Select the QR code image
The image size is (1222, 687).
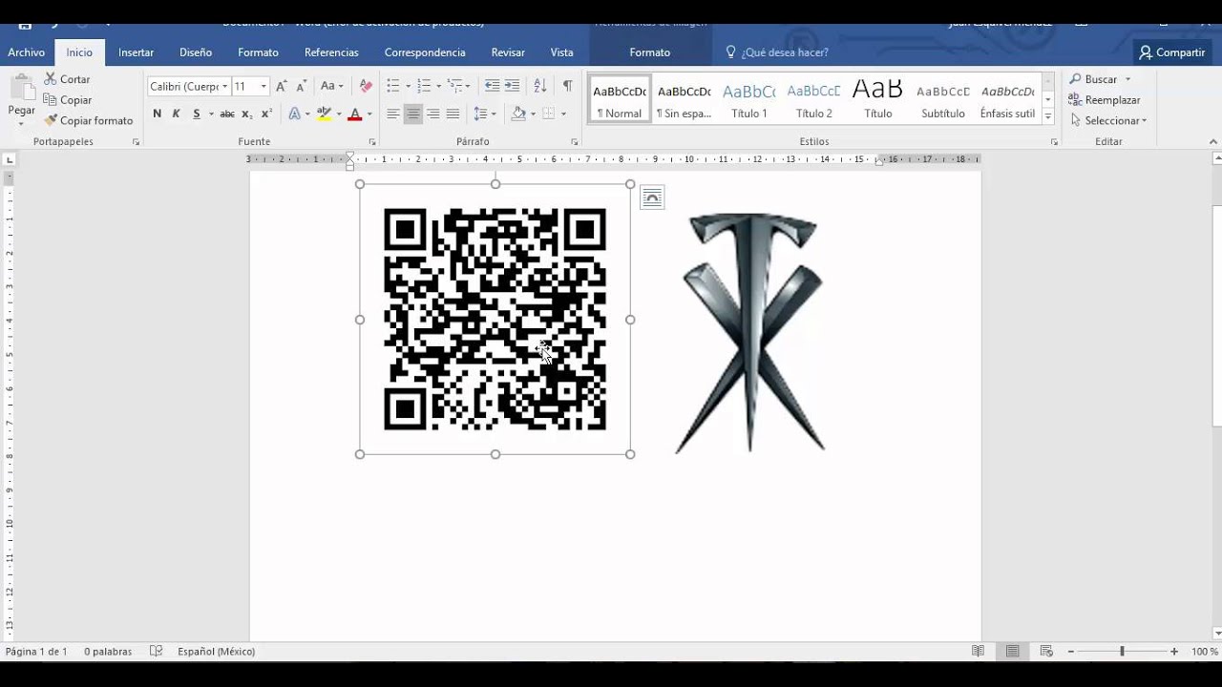coord(495,319)
